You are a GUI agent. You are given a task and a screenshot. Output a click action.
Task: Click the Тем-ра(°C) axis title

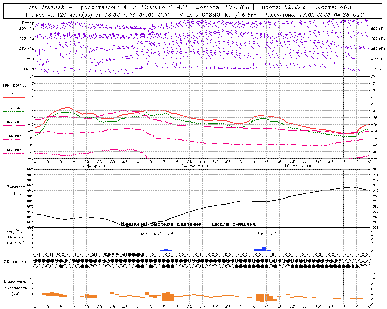tap(14, 85)
